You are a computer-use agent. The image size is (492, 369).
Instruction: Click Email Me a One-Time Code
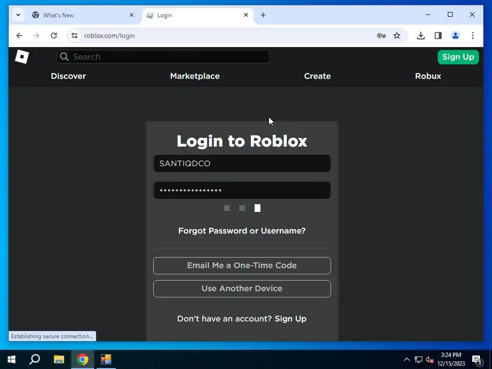[242, 265]
